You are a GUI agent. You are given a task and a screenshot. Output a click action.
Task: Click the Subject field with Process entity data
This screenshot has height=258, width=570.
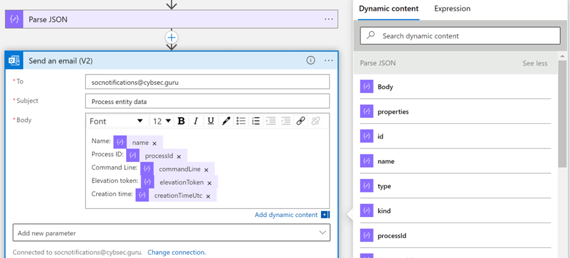[207, 101]
